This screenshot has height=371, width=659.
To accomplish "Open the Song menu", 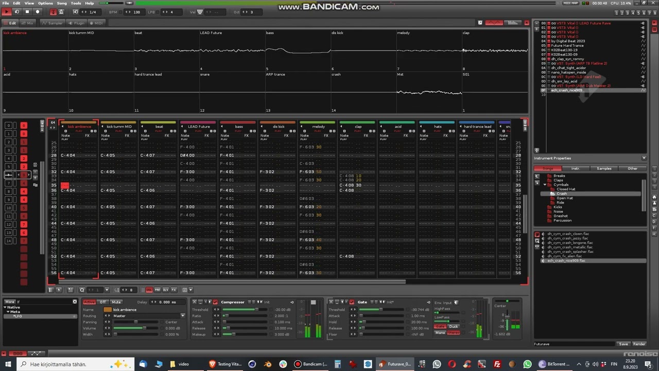I will pos(62,3).
